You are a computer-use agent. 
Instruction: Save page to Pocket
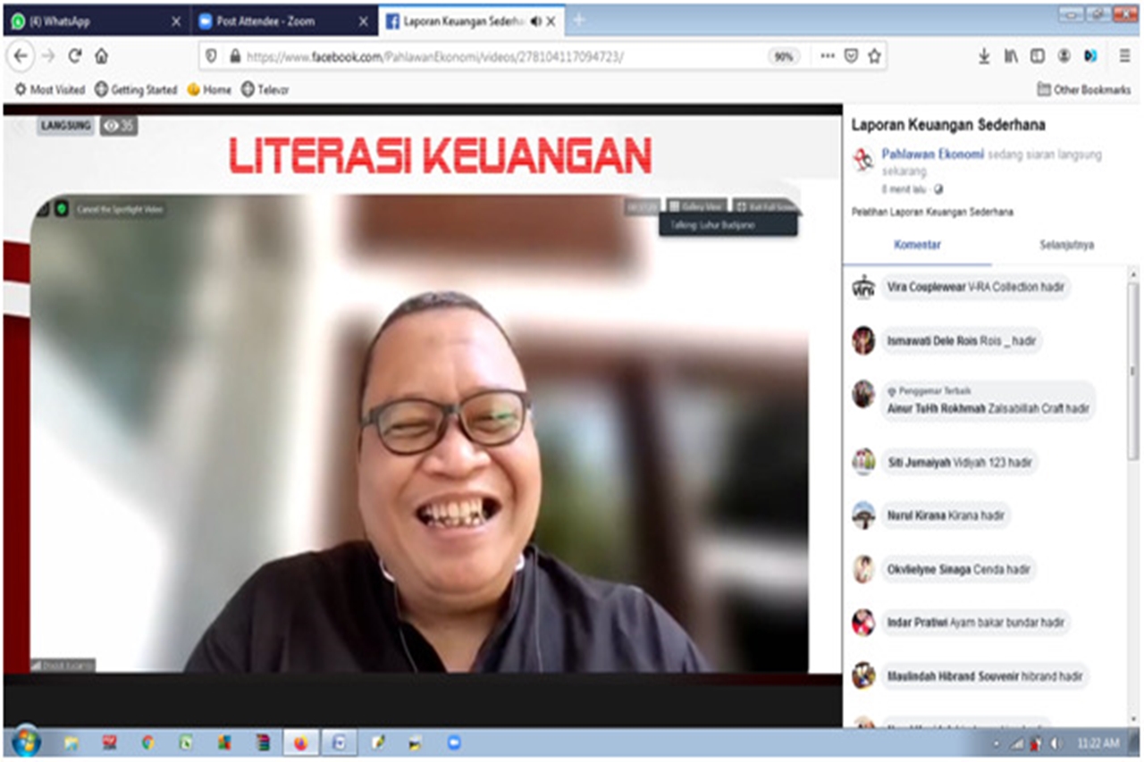851,55
